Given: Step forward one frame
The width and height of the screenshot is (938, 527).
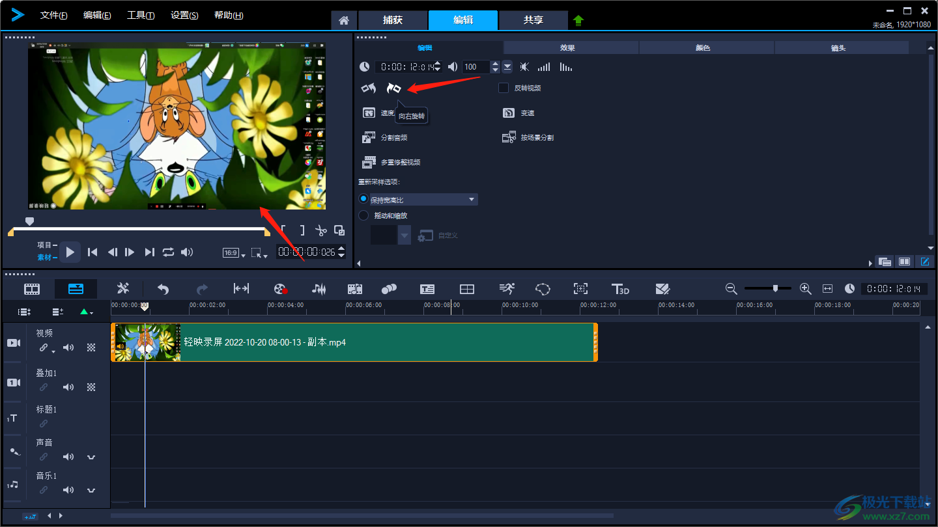Looking at the screenshot, I should (130, 252).
